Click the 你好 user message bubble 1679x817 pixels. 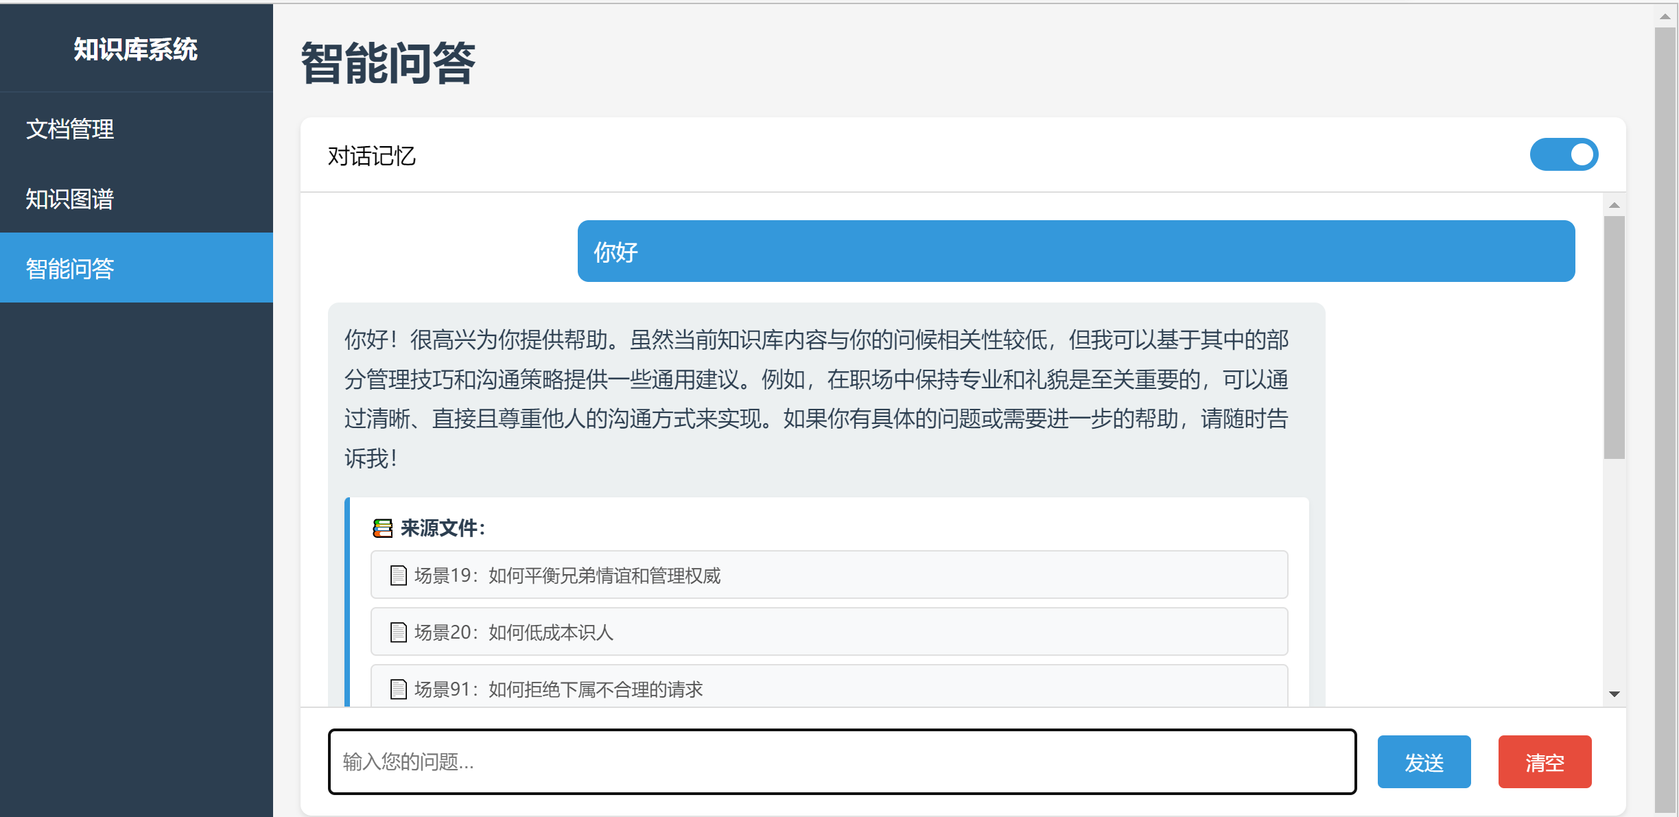pyautogui.click(x=1076, y=251)
